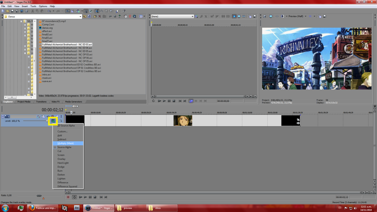Click the Up One Level folder icon
This screenshot has width=377, height=212.
click(x=85, y=17)
